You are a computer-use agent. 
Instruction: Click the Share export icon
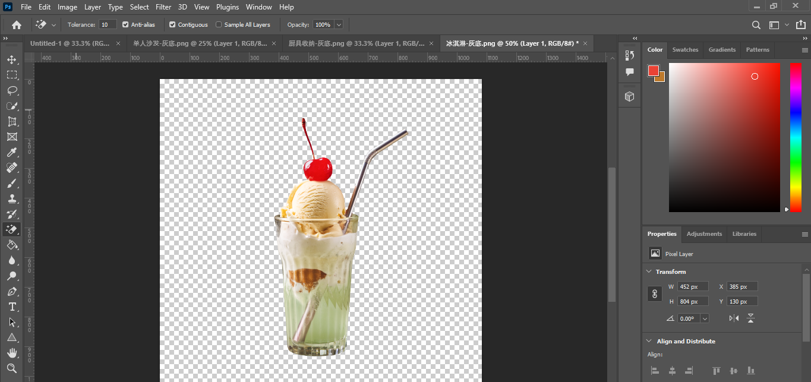800,25
